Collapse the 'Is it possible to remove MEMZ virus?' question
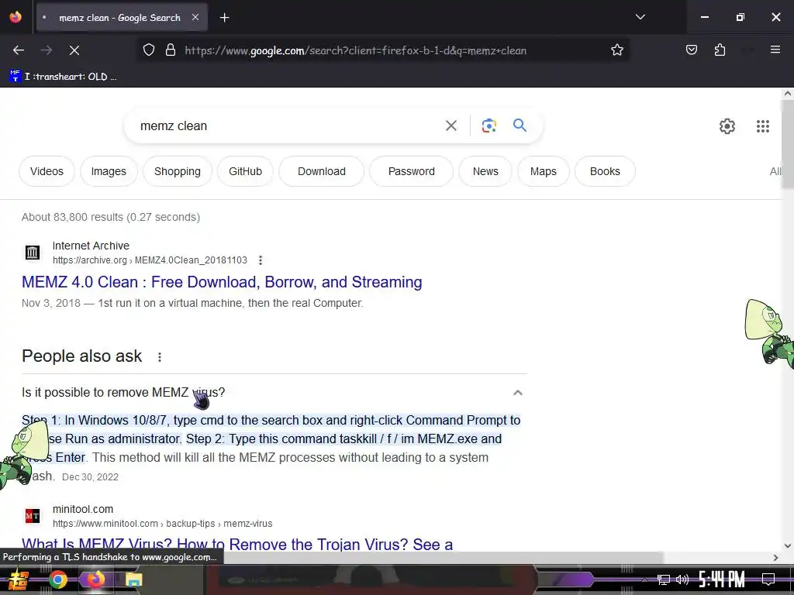Image resolution: width=794 pixels, height=595 pixels. pos(517,393)
